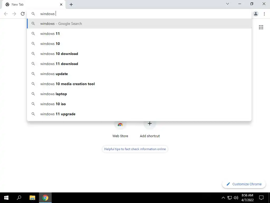This screenshot has width=270, height=203.
Task: Click the search icon beside 'windows update'
Action: (x=33, y=74)
